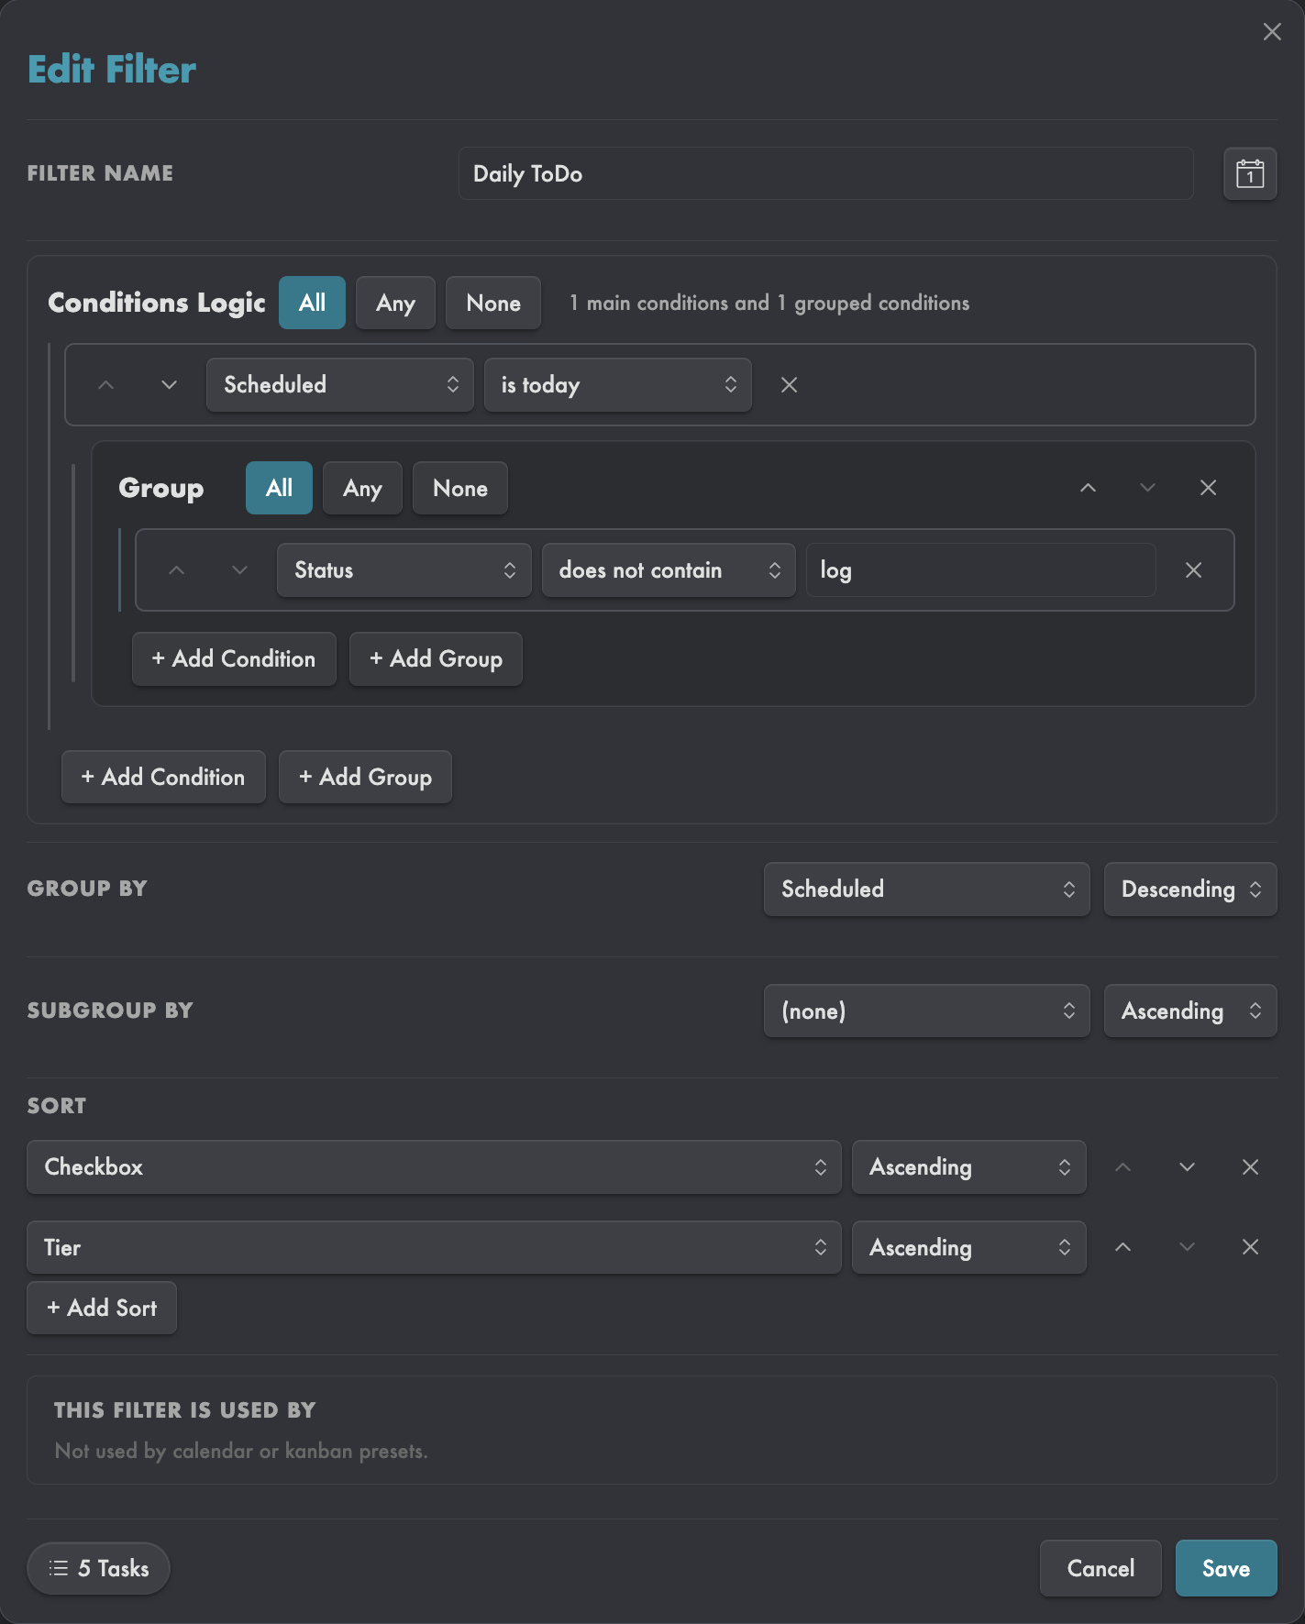Cancel the filter edit
Image resolution: width=1305 pixels, height=1624 pixels.
[1100, 1569]
